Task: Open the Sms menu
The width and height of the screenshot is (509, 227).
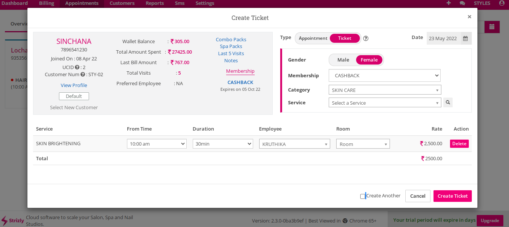Action: tap(180, 3)
